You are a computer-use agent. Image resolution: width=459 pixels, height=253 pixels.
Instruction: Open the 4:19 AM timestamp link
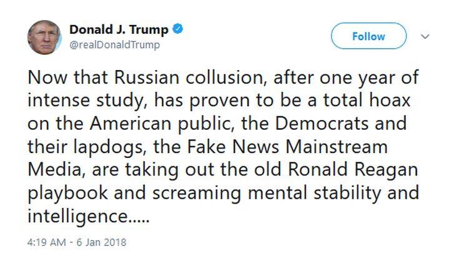click(x=45, y=240)
